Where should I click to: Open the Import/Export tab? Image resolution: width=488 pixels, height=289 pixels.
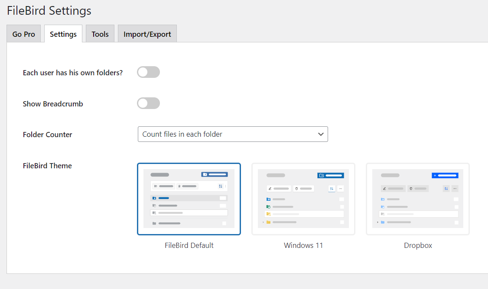point(147,33)
